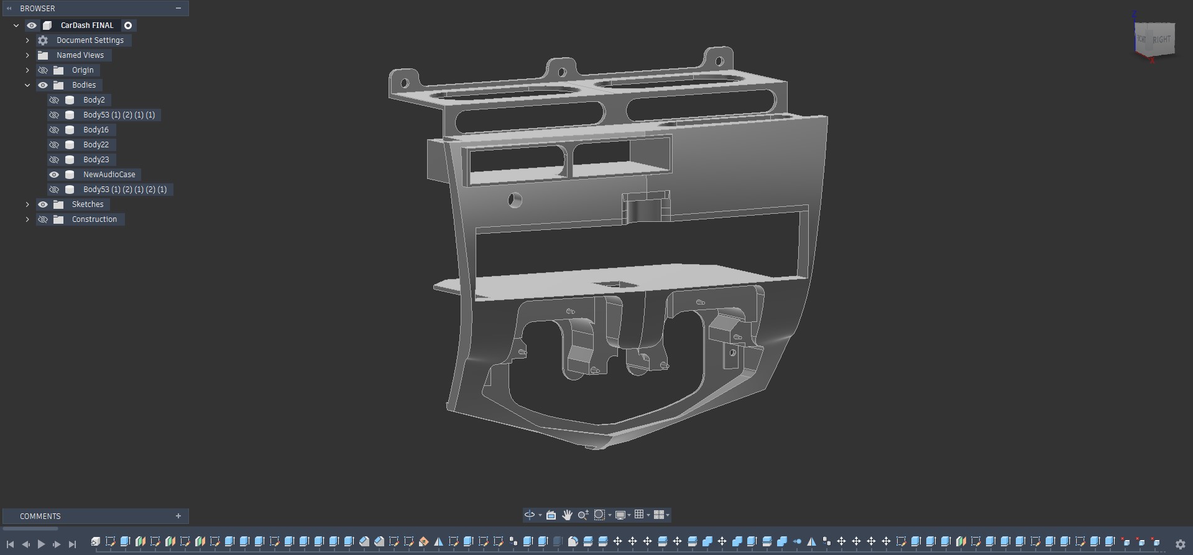Activate the Pan hand tool

pos(567,515)
